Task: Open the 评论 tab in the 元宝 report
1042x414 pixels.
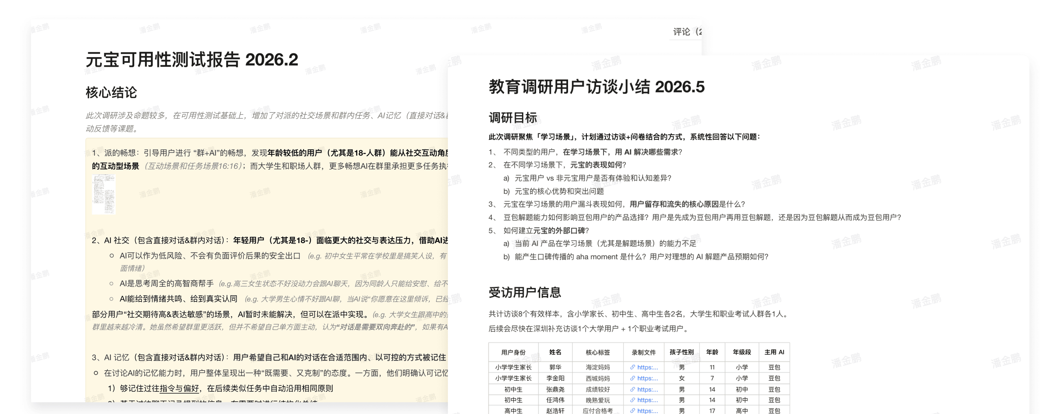Action: pos(687,32)
